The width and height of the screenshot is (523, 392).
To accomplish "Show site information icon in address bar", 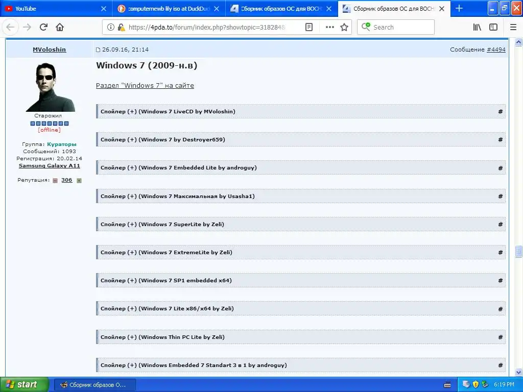I will click(x=110, y=28).
